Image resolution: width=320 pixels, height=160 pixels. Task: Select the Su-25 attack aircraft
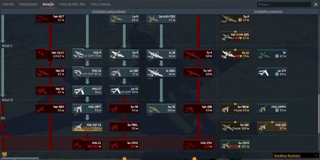pos(161,108)
